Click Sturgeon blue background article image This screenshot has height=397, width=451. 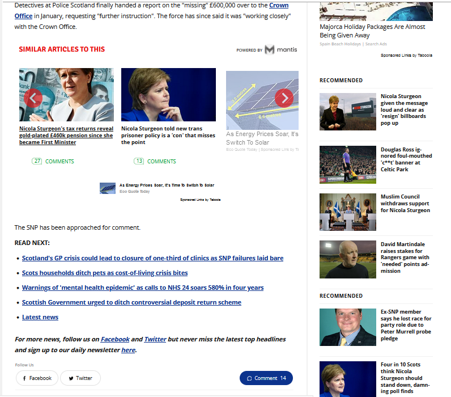pos(168,95)
